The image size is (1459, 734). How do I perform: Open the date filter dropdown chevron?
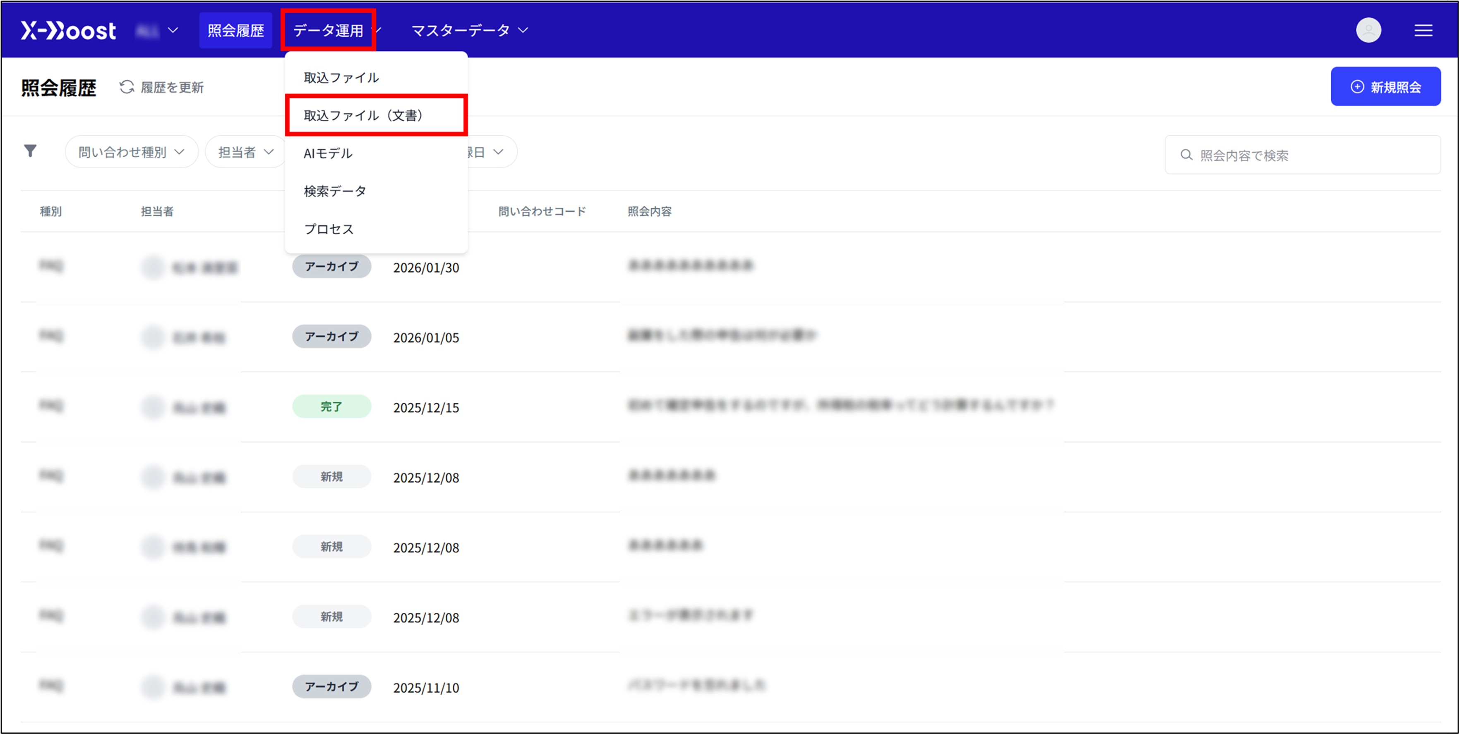[x=498, y=152]
